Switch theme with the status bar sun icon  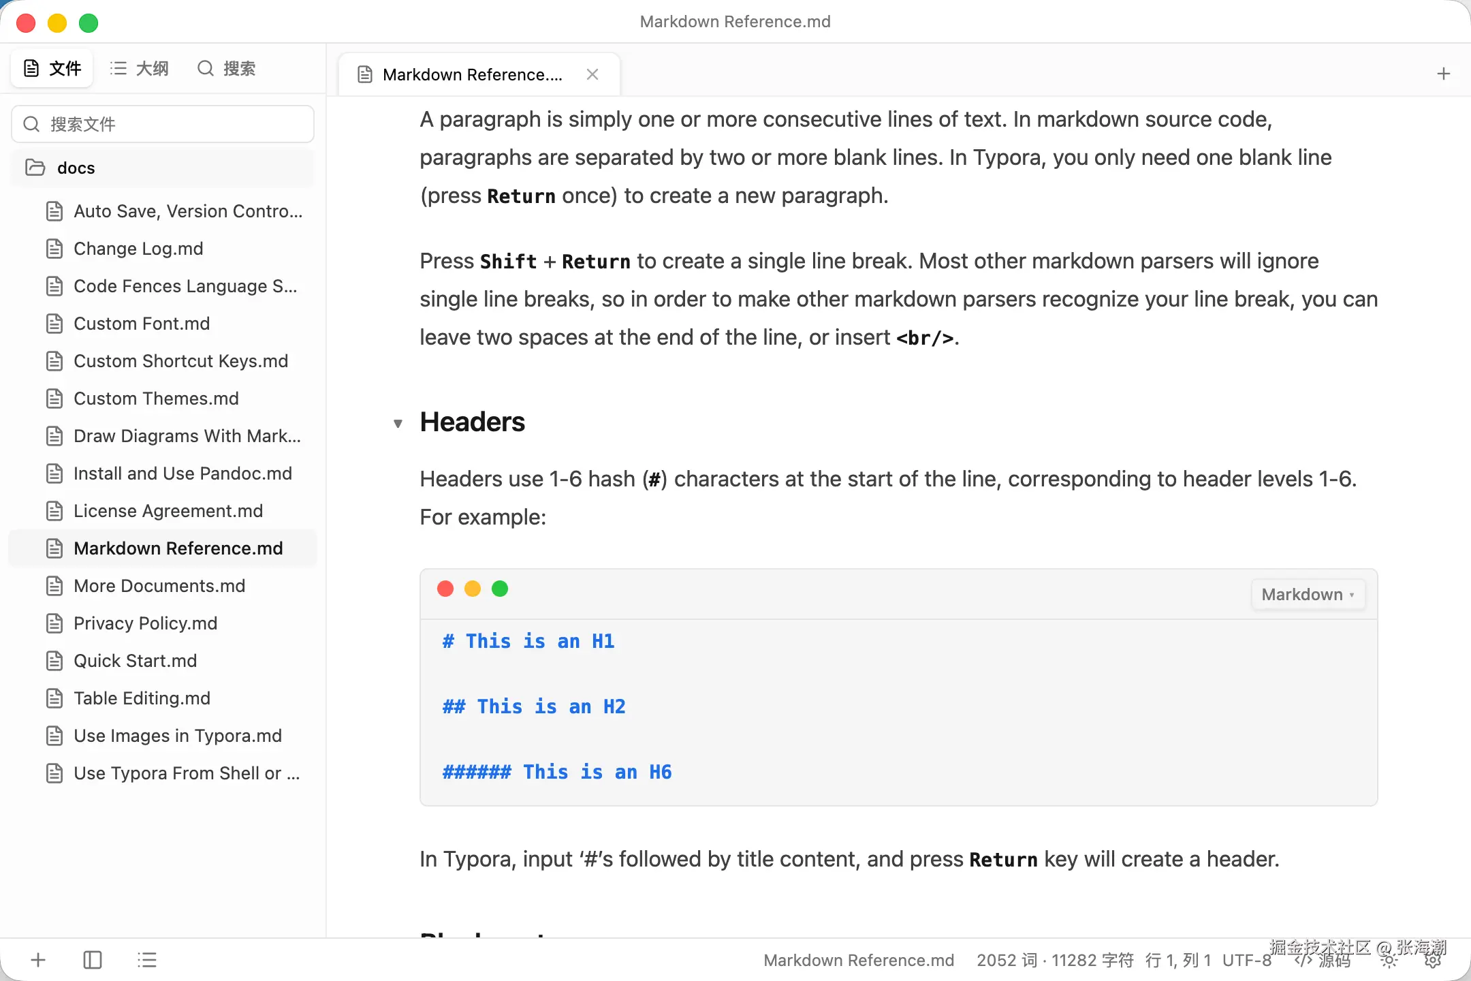(1389, 960)
